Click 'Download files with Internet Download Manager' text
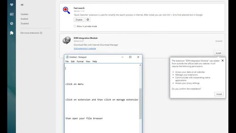 point(96,45)
